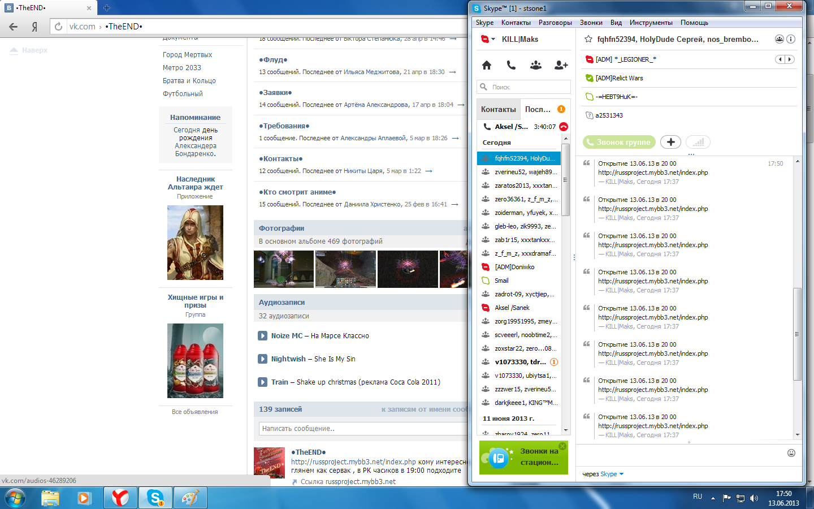Play Noize MC track in browser

coord(263,335)
